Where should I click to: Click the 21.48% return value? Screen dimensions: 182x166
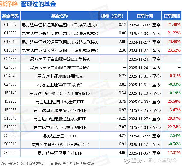(x=174, y=25)
